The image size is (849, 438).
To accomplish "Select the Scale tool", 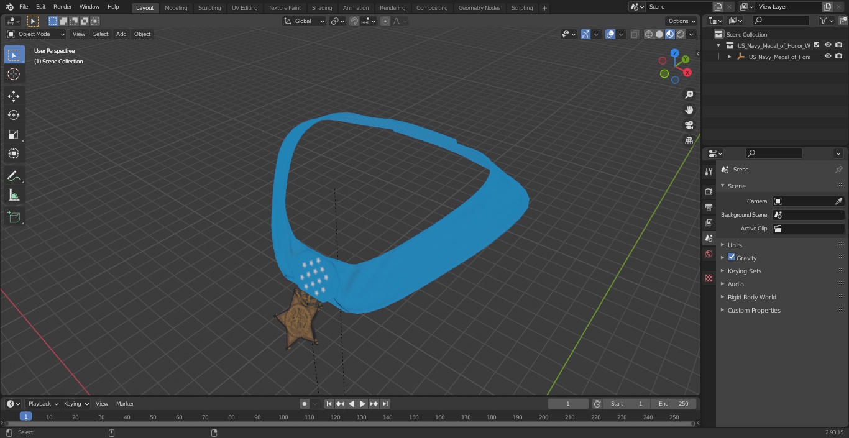I will click(14, 134).
